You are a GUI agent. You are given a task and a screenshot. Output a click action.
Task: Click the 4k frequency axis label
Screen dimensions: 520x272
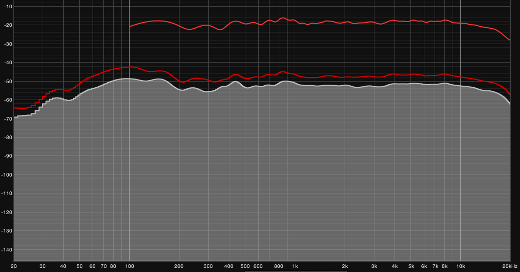(395, 266)
